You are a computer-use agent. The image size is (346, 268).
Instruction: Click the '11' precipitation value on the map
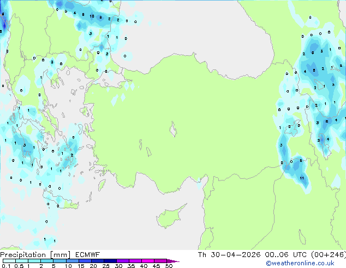(302, 178)
